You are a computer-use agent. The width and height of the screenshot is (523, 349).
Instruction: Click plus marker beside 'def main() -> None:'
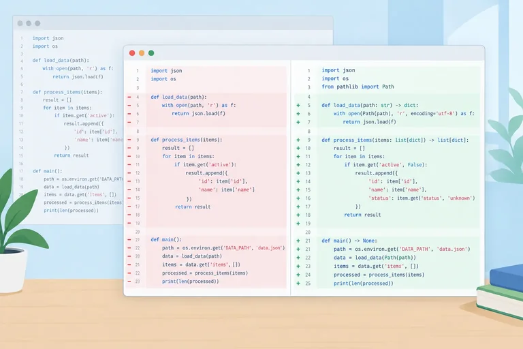click(298, 241)
